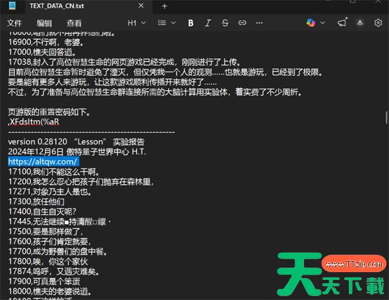
Task: Open the 编辑 menu
Action: [x=44, y=23]
